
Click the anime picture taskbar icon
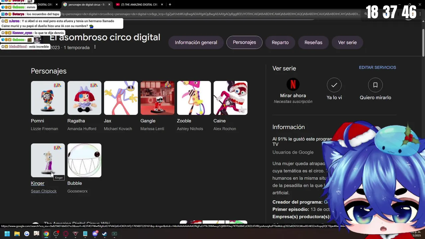(x=37, y=234)
